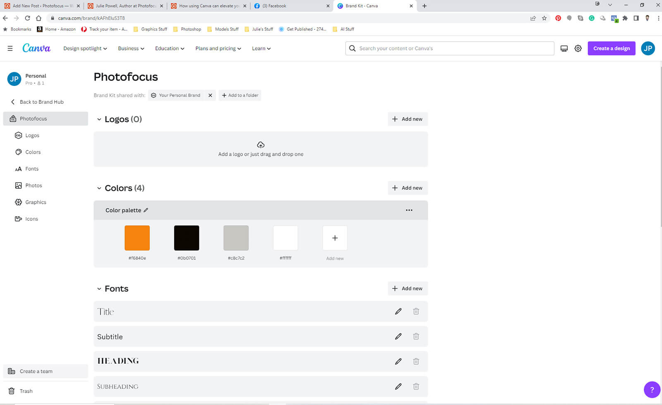Select the orange #f6840e color swatch

pos(137,238)
